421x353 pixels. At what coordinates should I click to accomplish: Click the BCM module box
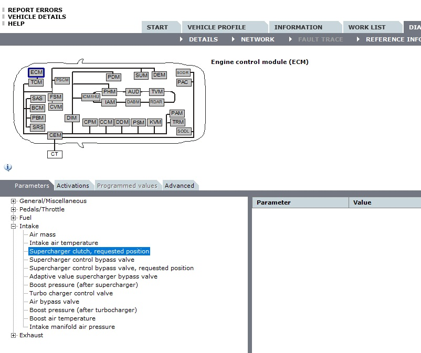click(37, 108)
